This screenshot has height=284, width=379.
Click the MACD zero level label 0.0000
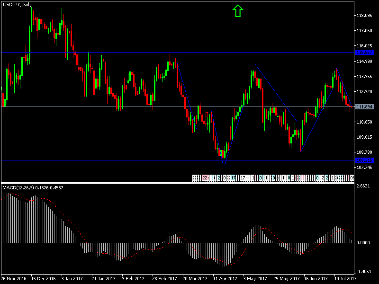(x=364, y=243)
